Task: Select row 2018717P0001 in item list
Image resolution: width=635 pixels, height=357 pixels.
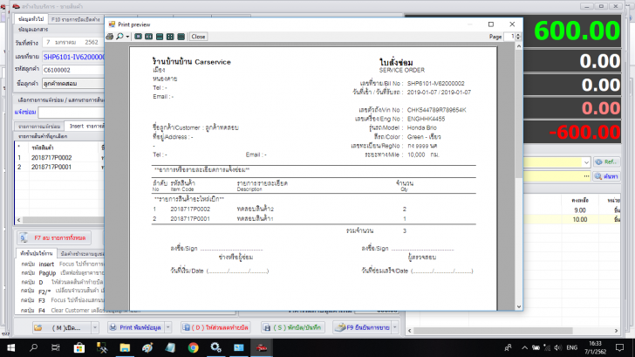Action: [x=59, y=167]
